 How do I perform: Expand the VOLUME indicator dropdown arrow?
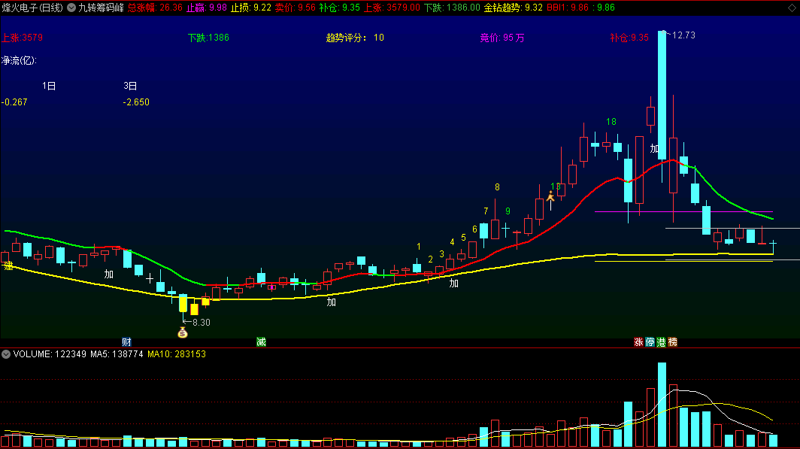(6, 354)
